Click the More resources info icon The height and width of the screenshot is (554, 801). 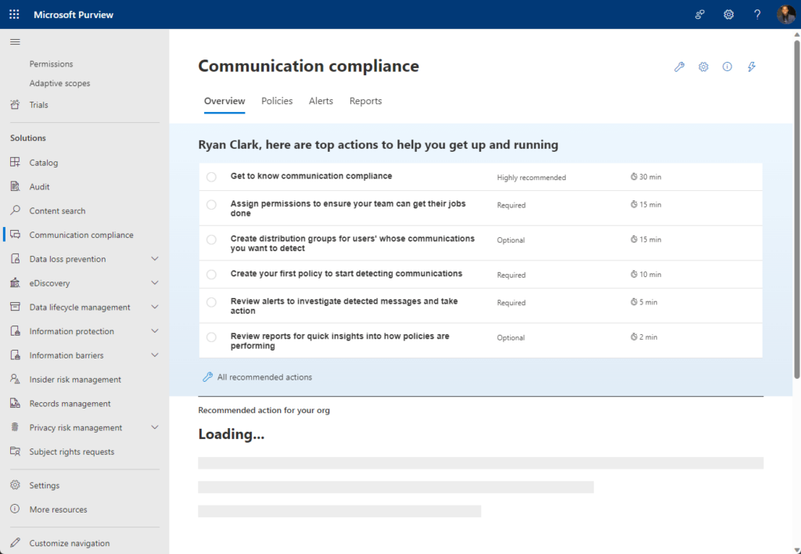click(x=16, y=509)
